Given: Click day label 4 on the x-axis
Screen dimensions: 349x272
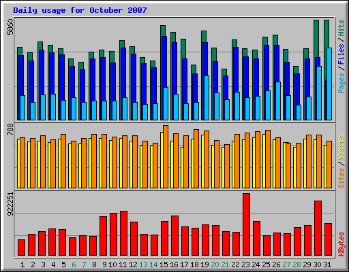Looking at the screenshot, I should (53, 265).
